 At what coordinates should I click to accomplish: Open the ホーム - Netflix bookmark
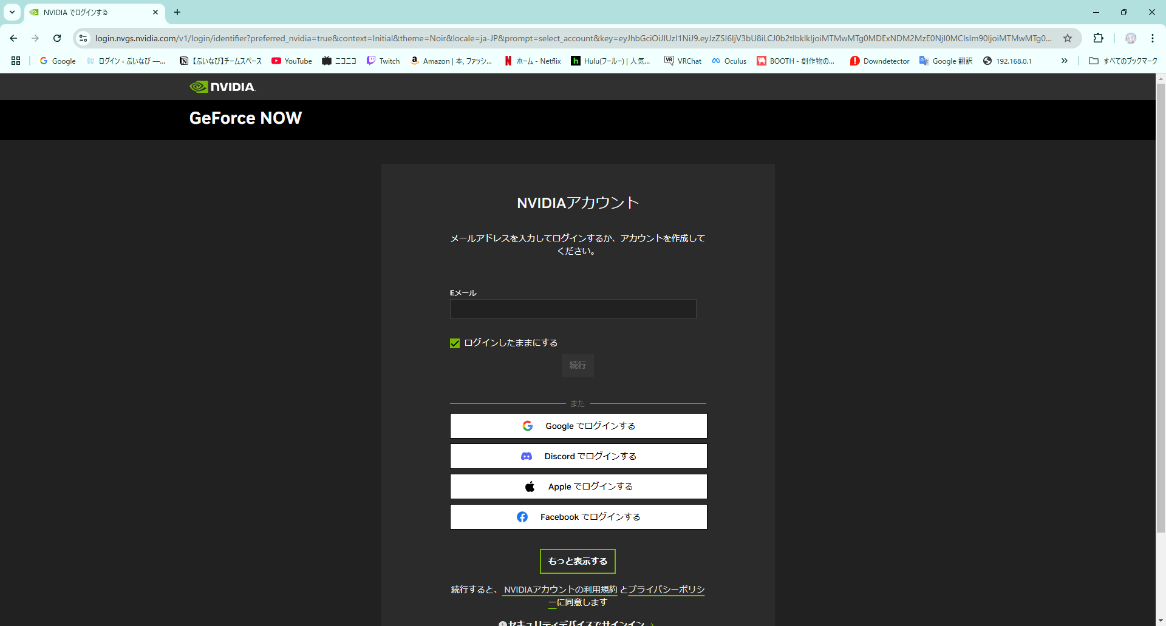coord(531,61)
